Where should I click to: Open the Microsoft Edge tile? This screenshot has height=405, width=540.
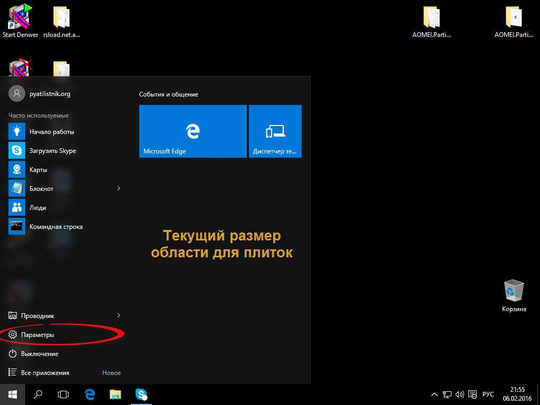(192, 131)
